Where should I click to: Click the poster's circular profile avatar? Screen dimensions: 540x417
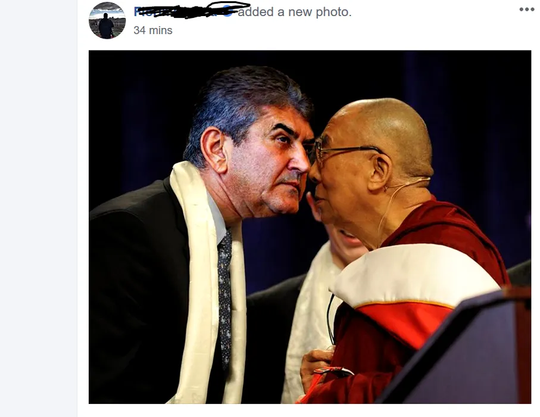tap(107, 21)
